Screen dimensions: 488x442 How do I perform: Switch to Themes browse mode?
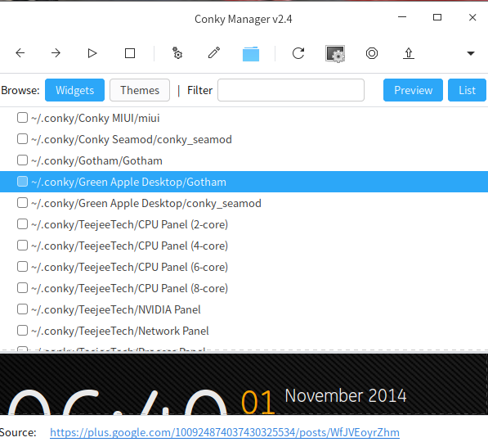[140, 90]
